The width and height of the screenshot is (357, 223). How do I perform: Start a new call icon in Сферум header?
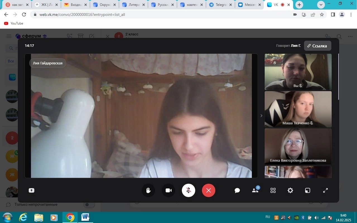tap(69, 36)
